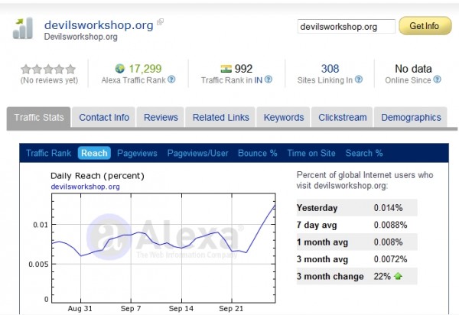The width and height of the screenshot is (459, 315).
Task: Open the Keywords tab
Action: click(284, 118)
